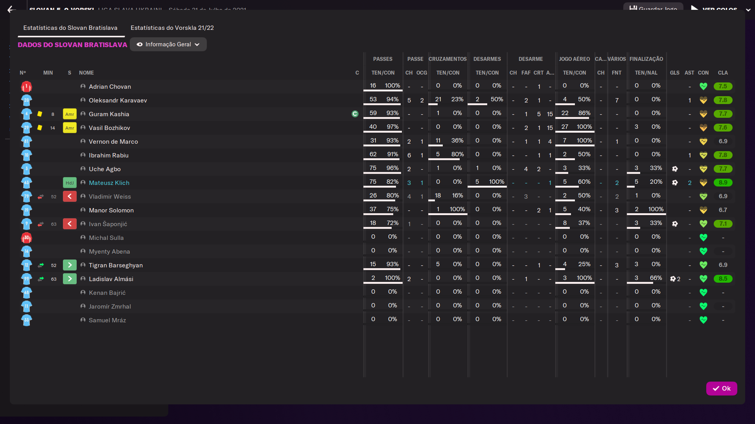Image resolution: width=755 pixels, height=424 pixels.
Task: Click Uche Agbo's player name
Action: (x=105, y=169)
